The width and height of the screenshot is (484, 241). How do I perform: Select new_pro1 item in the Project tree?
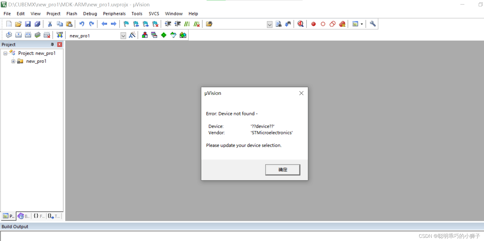(36, 61)
